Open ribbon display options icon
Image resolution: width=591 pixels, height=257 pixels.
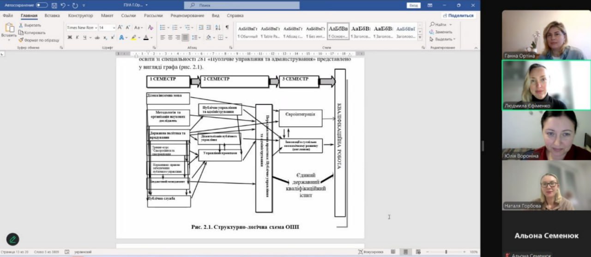430,5
